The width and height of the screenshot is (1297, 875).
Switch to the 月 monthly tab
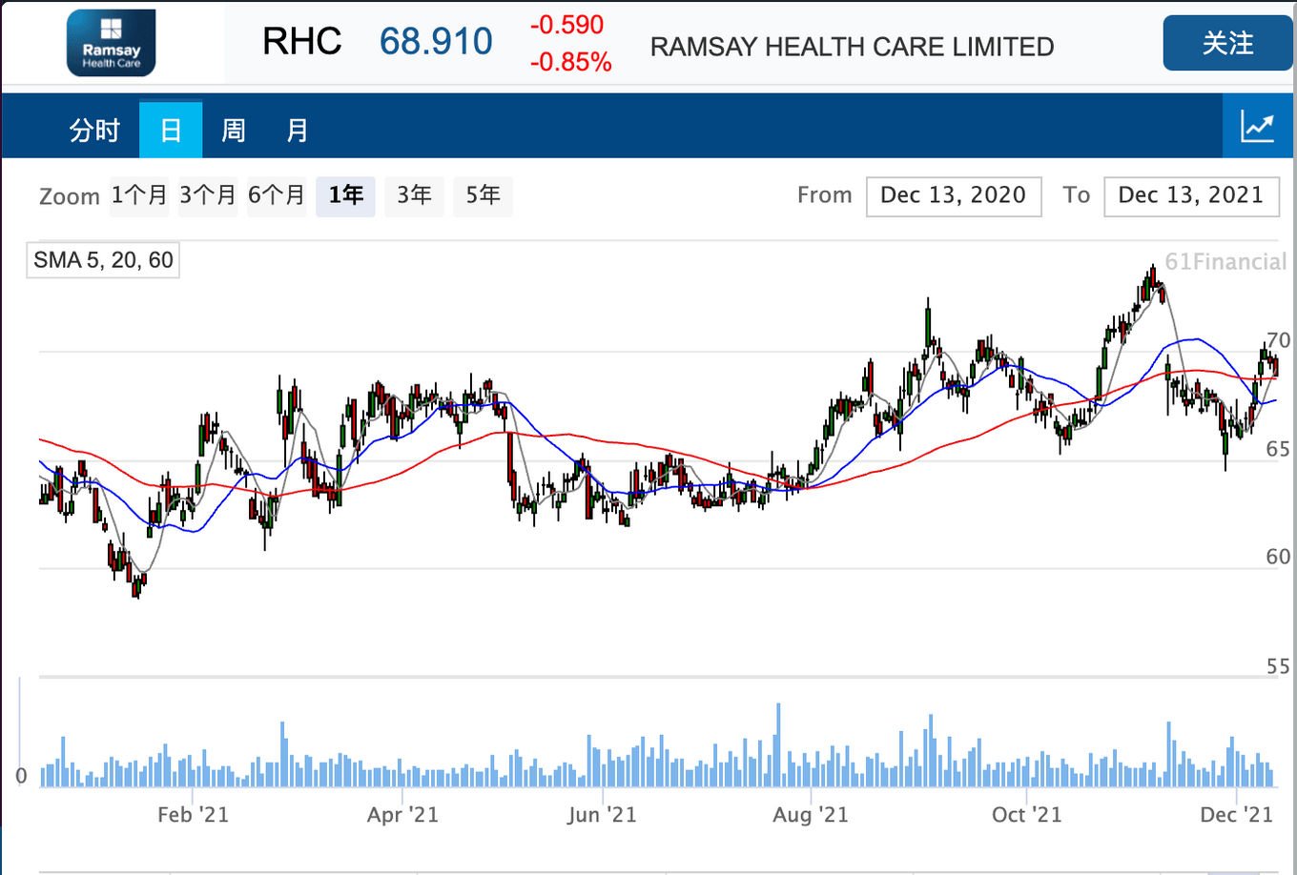298,130
